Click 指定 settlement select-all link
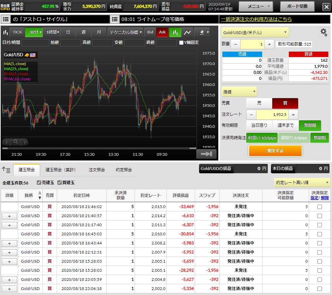 click(x=314, y=198)
